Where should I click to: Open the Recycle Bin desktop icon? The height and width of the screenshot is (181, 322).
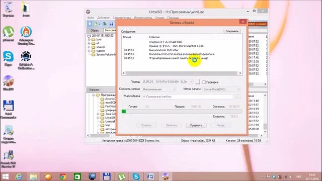click(8, 9)
